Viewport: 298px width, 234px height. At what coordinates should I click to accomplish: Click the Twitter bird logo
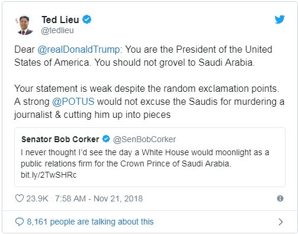click(x=280, y=20)
